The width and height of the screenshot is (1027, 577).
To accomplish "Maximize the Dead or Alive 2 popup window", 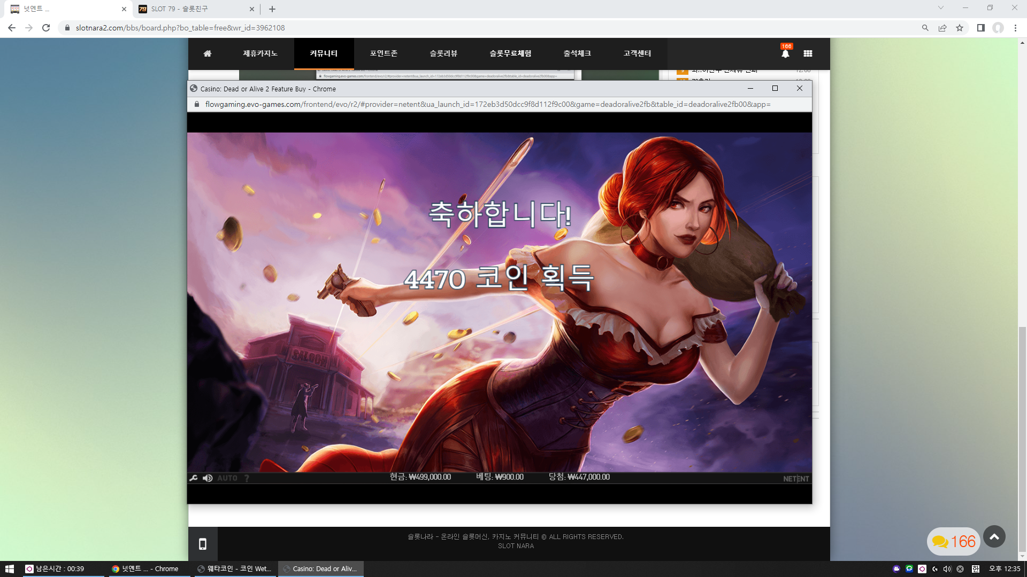I will 775,89.
